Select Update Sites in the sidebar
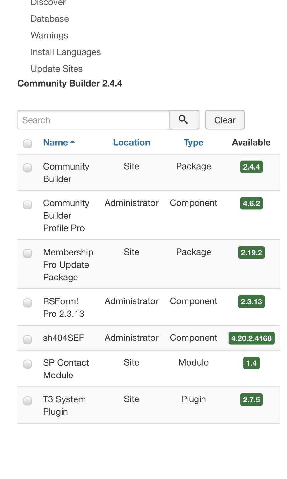This screenshot has height=479, width=287. pos(56,69)
